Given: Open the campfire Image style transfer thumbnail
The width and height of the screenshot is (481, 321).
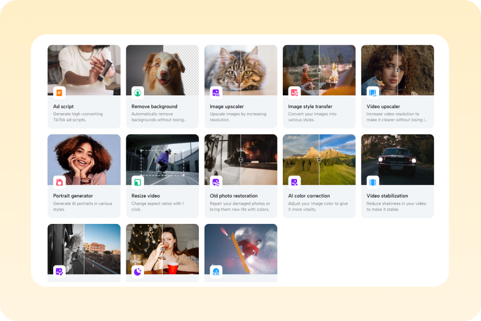Looking at the screenshot, I should 319,70.
